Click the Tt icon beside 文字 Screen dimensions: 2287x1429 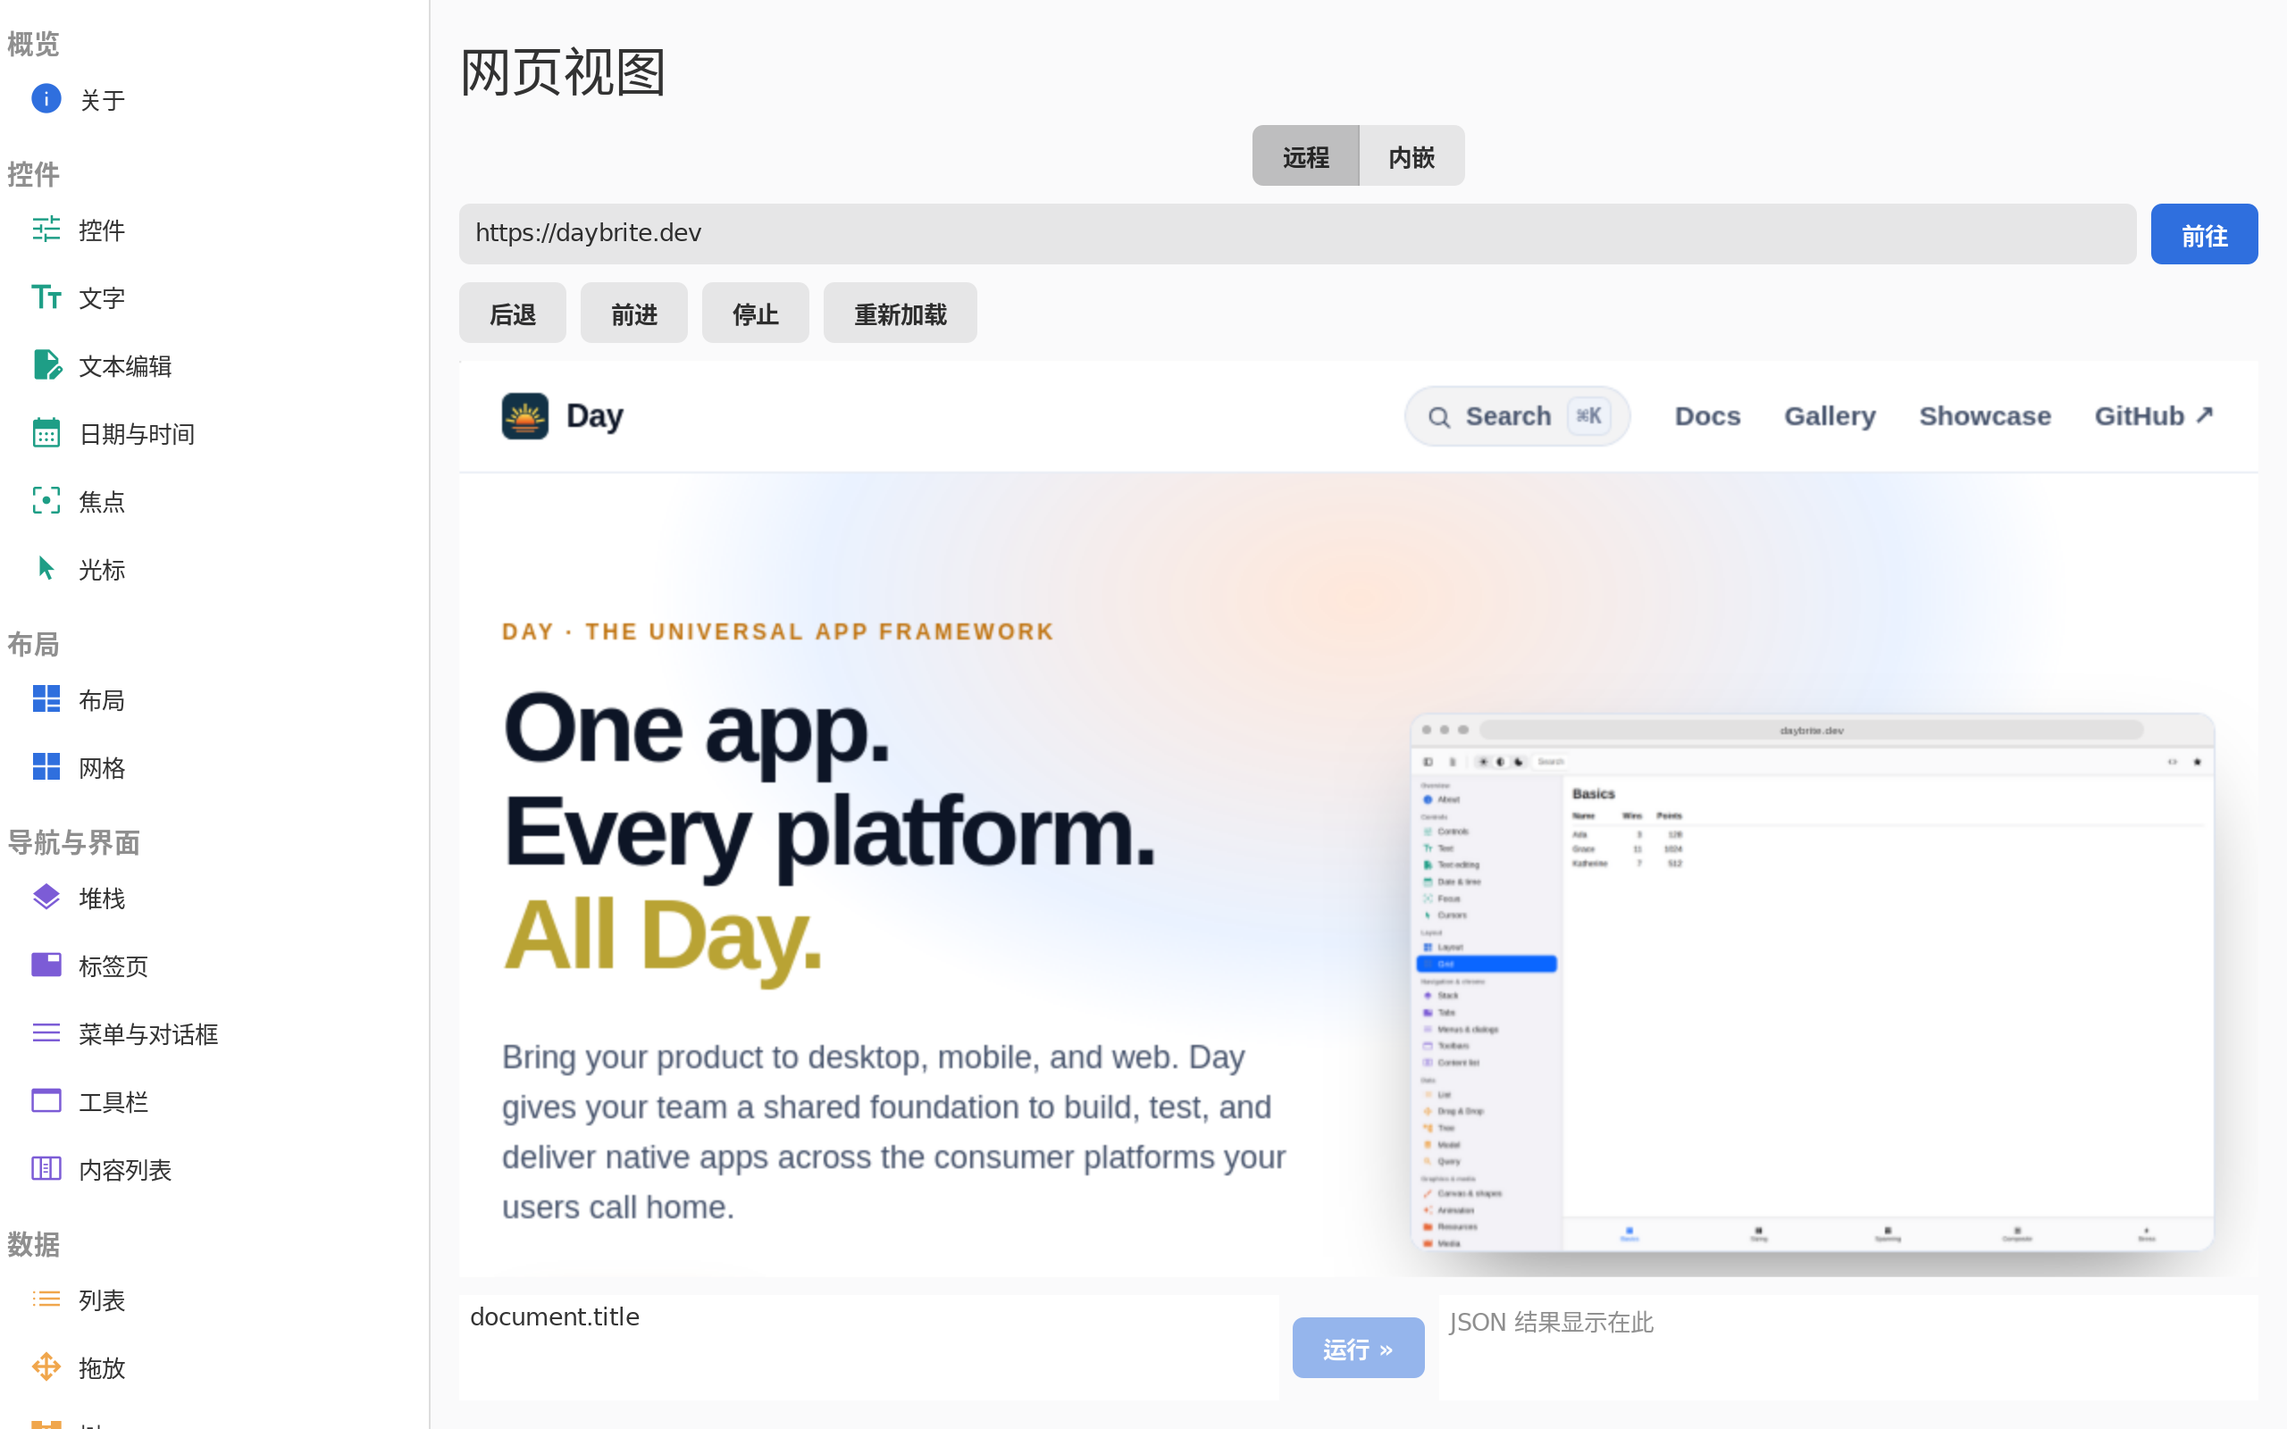point(46,297)
